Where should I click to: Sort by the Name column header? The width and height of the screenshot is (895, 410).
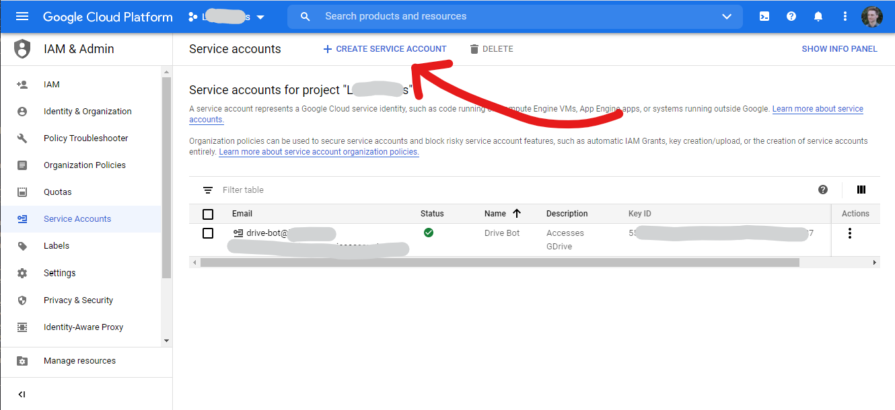[495, 214]
